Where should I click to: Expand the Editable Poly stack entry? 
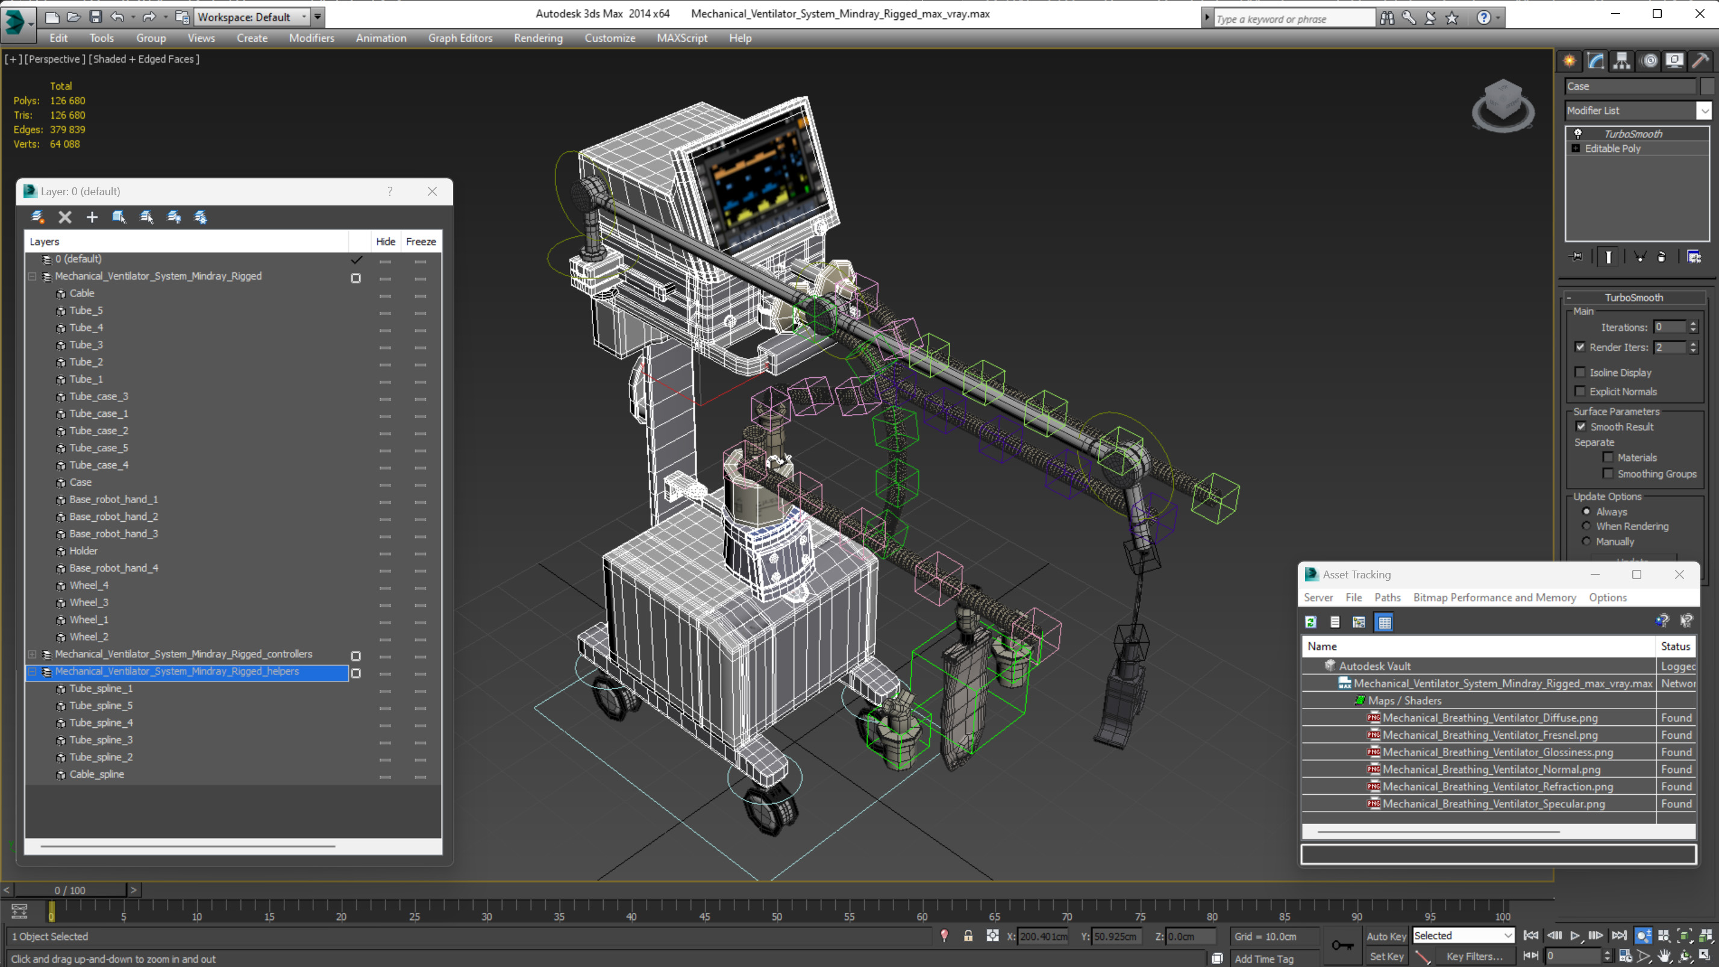[x=1576, y=148]
